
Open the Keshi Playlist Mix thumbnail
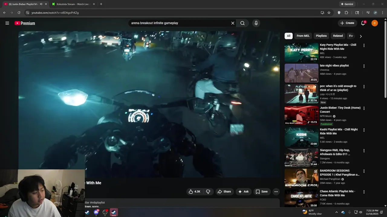(301, 137)
